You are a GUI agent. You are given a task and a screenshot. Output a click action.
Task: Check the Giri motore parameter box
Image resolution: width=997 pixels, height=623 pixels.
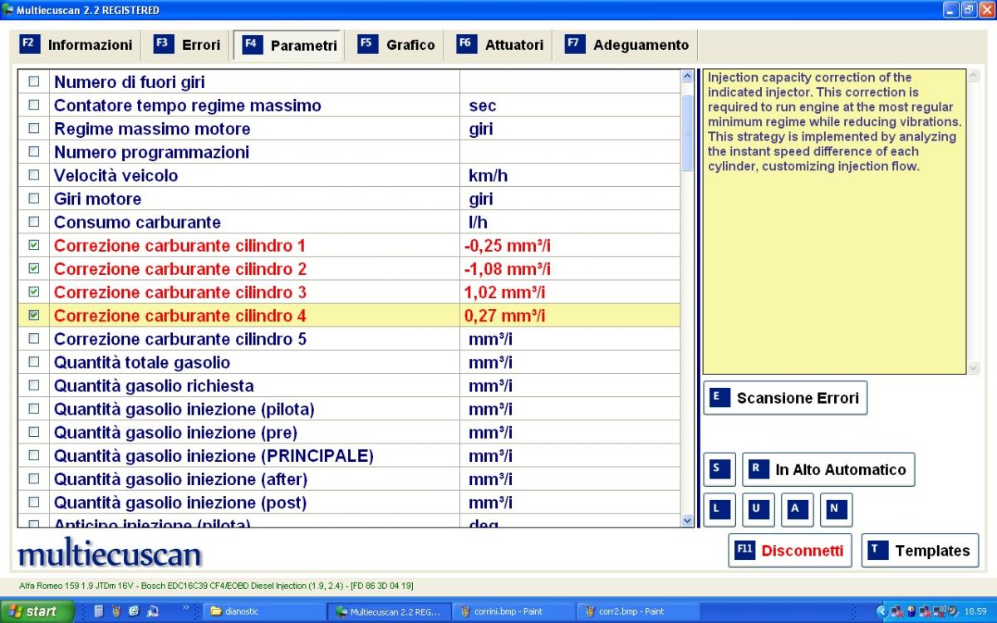(x=34, y=199)
